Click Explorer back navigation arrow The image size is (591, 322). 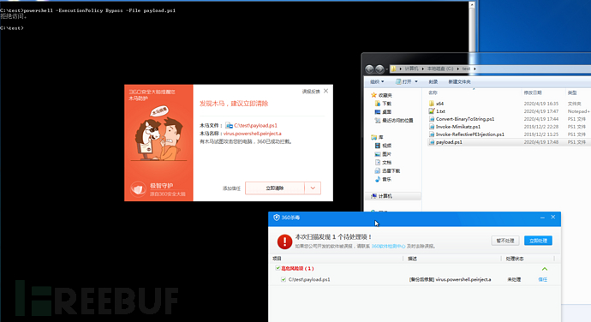pos(369,69)
